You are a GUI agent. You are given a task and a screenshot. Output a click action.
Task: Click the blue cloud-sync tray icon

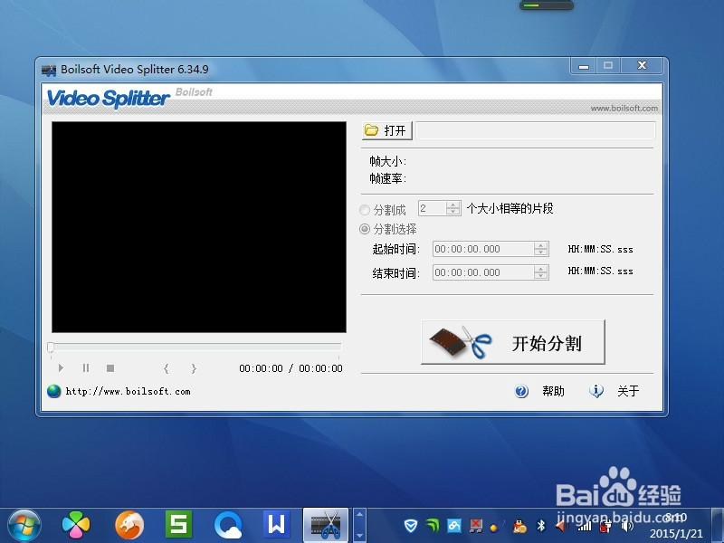pyautogui.click(x=454, y=526)
